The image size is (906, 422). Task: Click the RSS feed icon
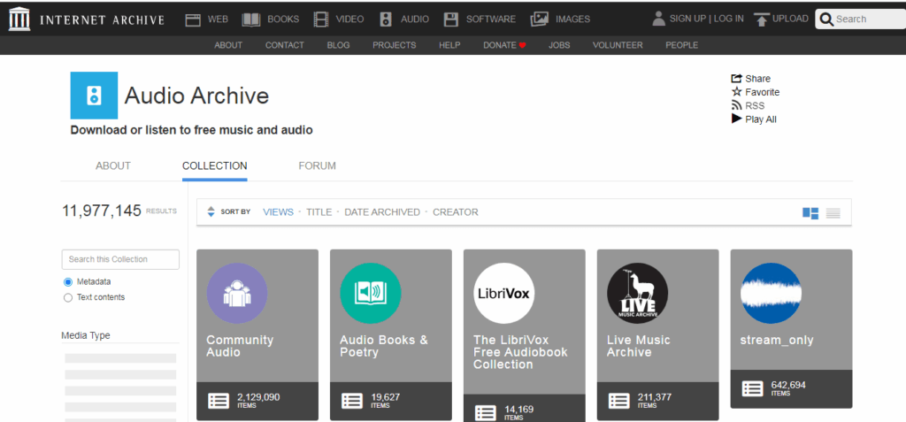pos(737,105)
